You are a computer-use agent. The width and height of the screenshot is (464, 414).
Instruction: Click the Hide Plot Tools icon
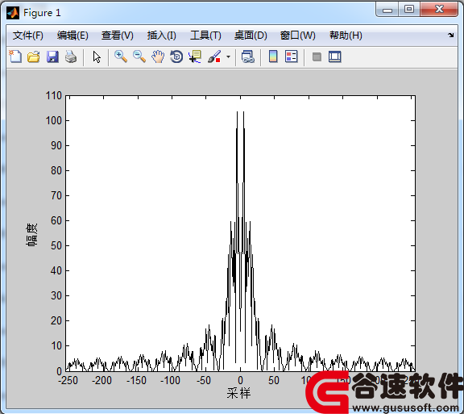[317, 56]
